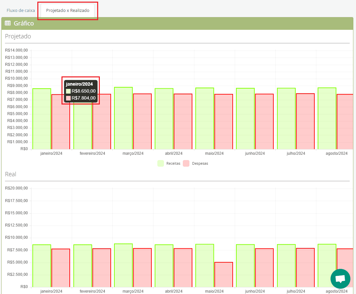Click junho/2024 red Despesas bar in Real chart
The image size is (356, 294).
[x=264, y=268]
